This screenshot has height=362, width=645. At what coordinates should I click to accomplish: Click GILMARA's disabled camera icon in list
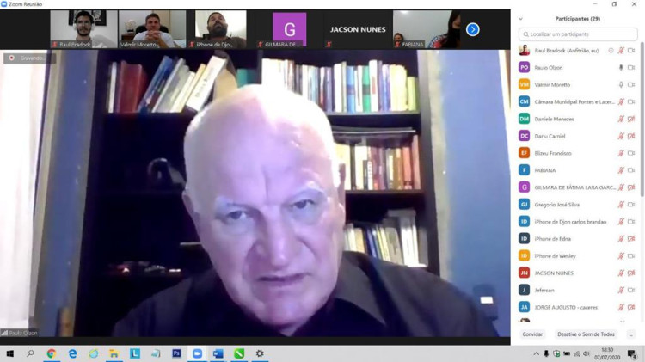[x=631, y=187]
